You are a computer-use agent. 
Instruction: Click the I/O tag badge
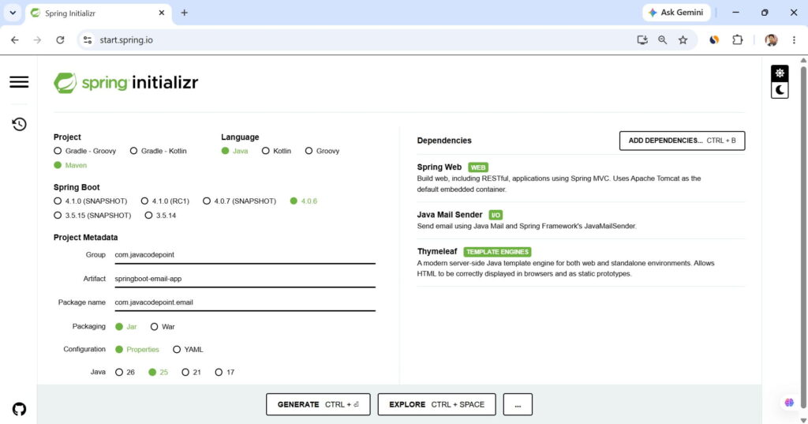(x=496, y=215)
